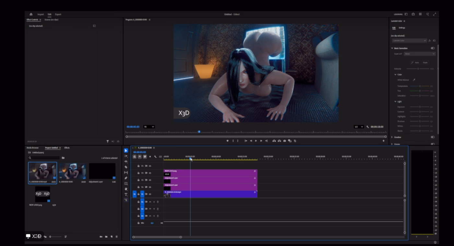Open the Fit zoom level dropdown
The width and height of the screenshot is (454, 246).
click(149, 127)
